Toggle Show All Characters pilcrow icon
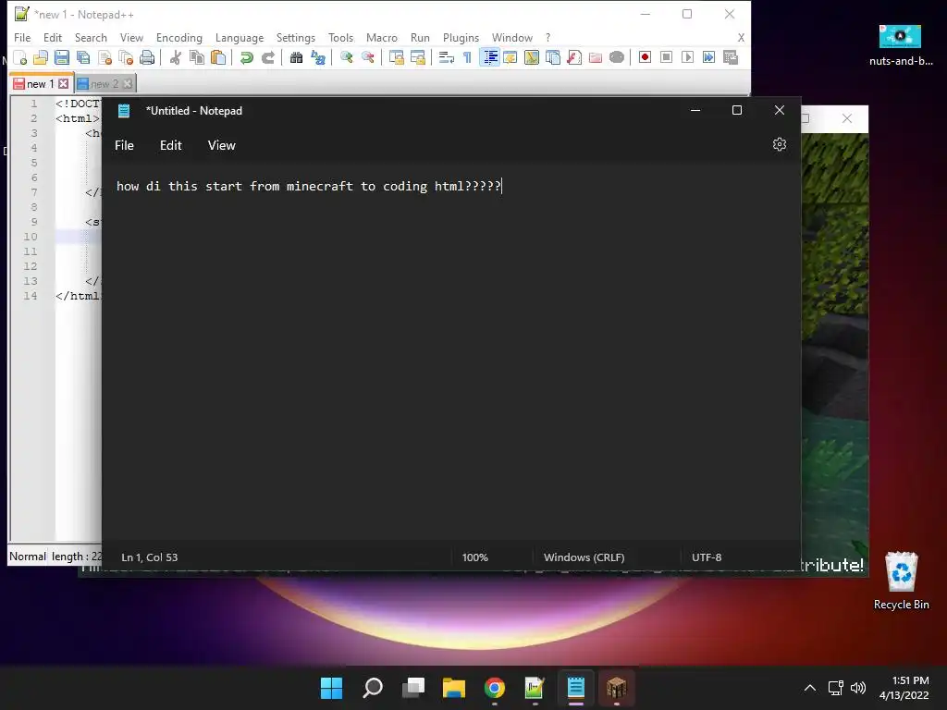947x710 pixels. 467,57
